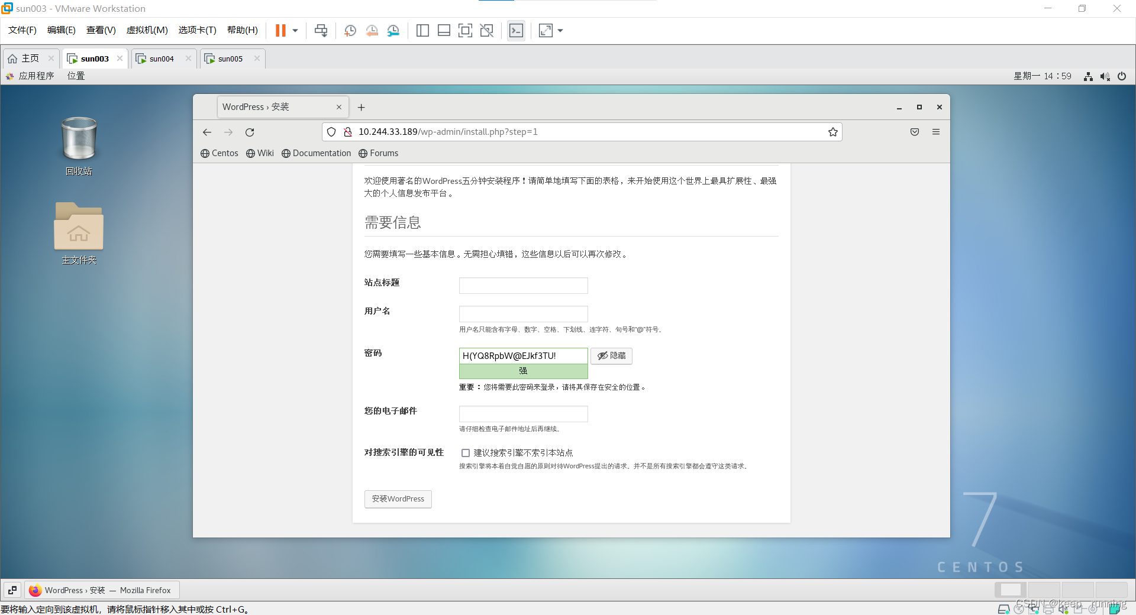Toggle password visibility with 隐藏 button
This screenshot has height=615, width=1136.
point(612,355)
